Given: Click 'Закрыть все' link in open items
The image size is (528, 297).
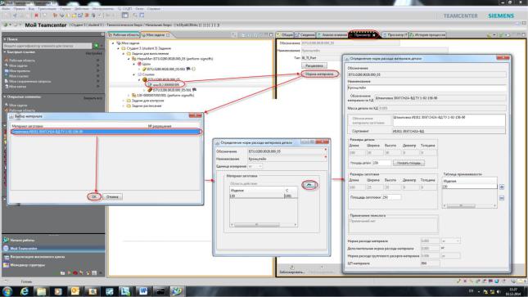Looking at the screenshot, I should click(x=93, y=98).
